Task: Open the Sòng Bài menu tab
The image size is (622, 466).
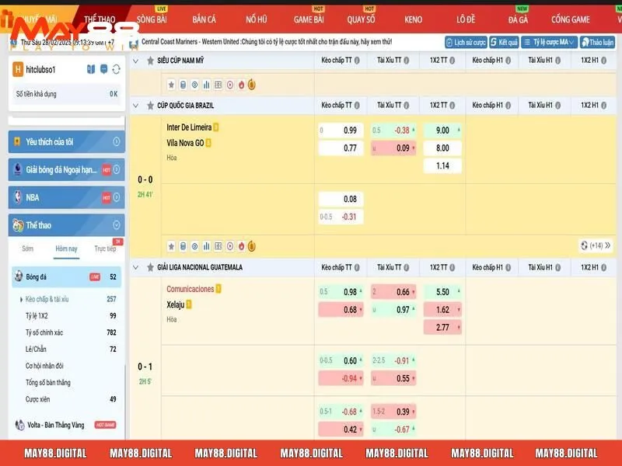Action: [152, 19]
